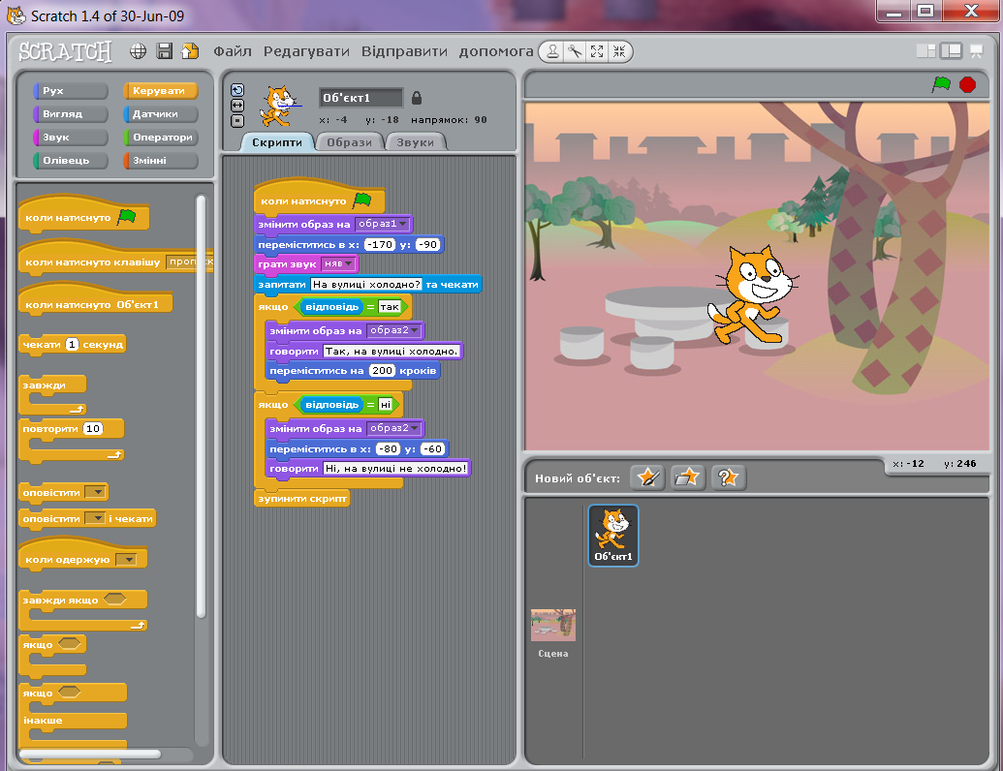Open the Редагувати menu
This screenshot has width=1003, height=771.
(x=305, y=53)
